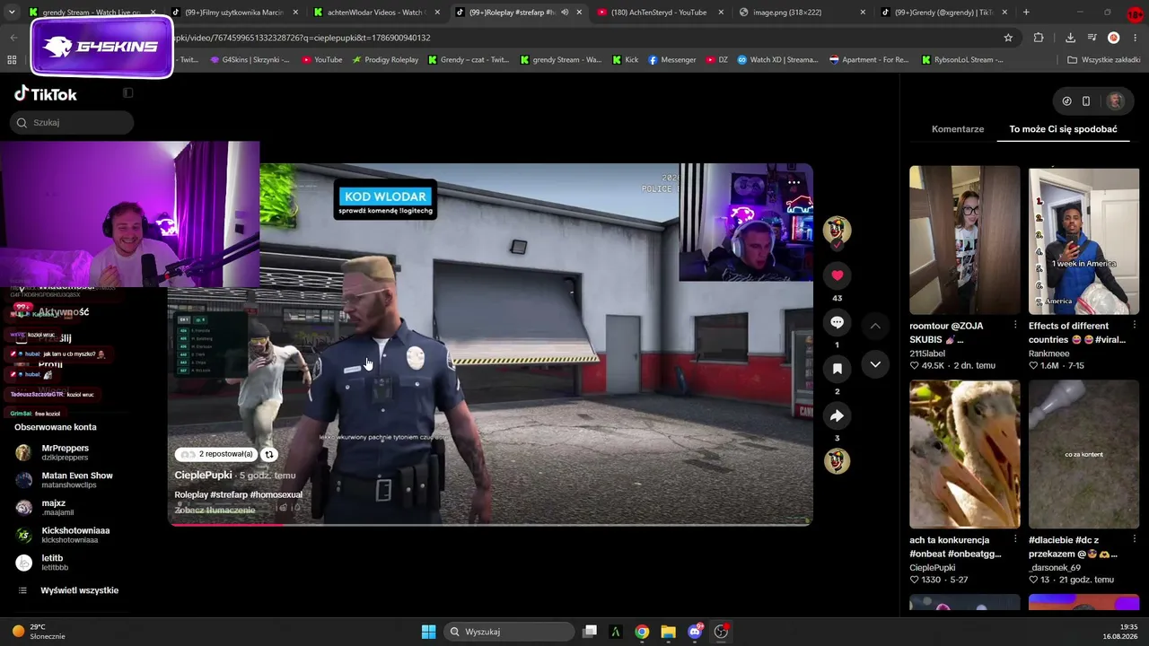Image resolution: width=1149 pixels, height=646 pixels.
Task: Open Matan Even Show followed account
Action: [65, 480]
